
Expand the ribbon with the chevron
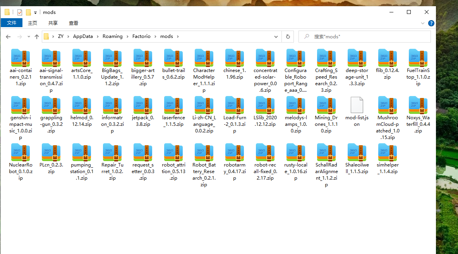[x=423, y=23]
